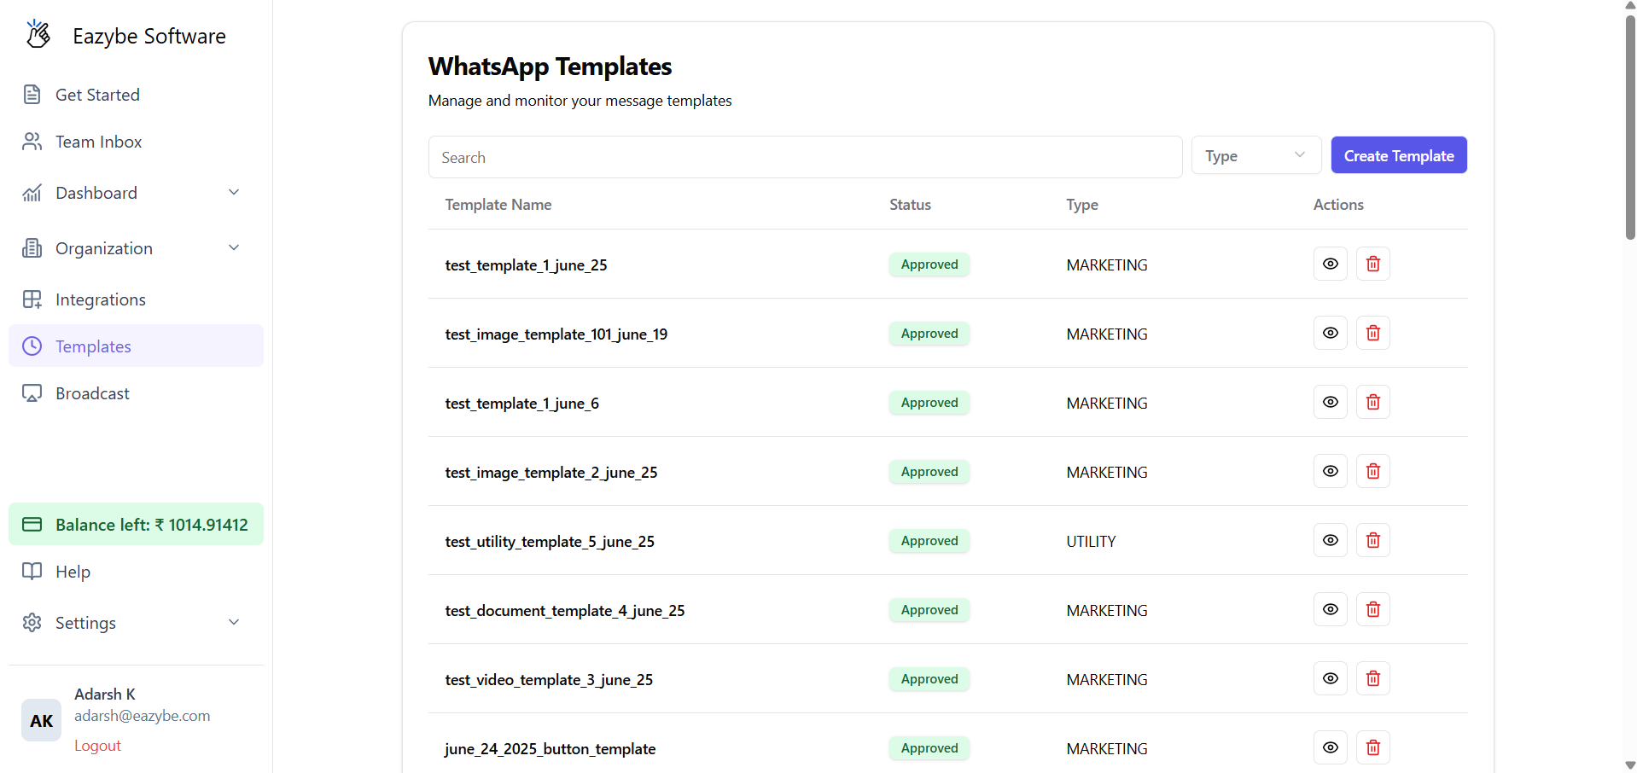Screen dimensions: 1637x773
Task: Open the Settings menu entry
Action: pyautogui.click(x=84, y=622)
